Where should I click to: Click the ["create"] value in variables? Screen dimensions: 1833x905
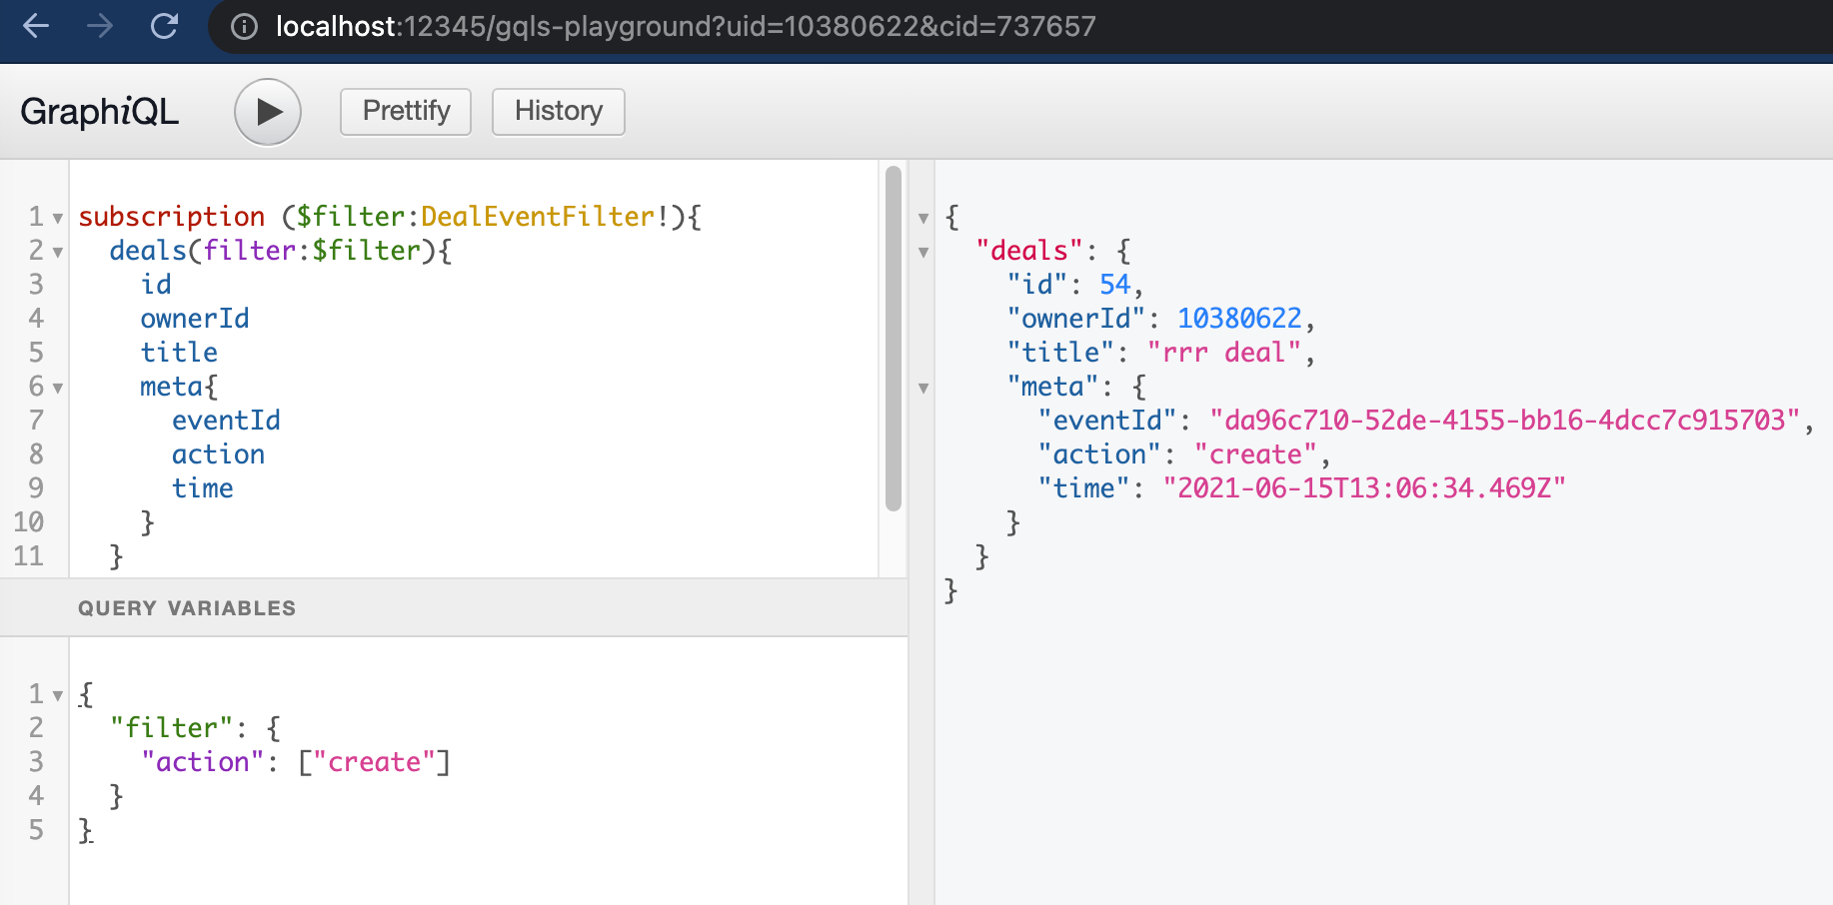coord(375,762)
